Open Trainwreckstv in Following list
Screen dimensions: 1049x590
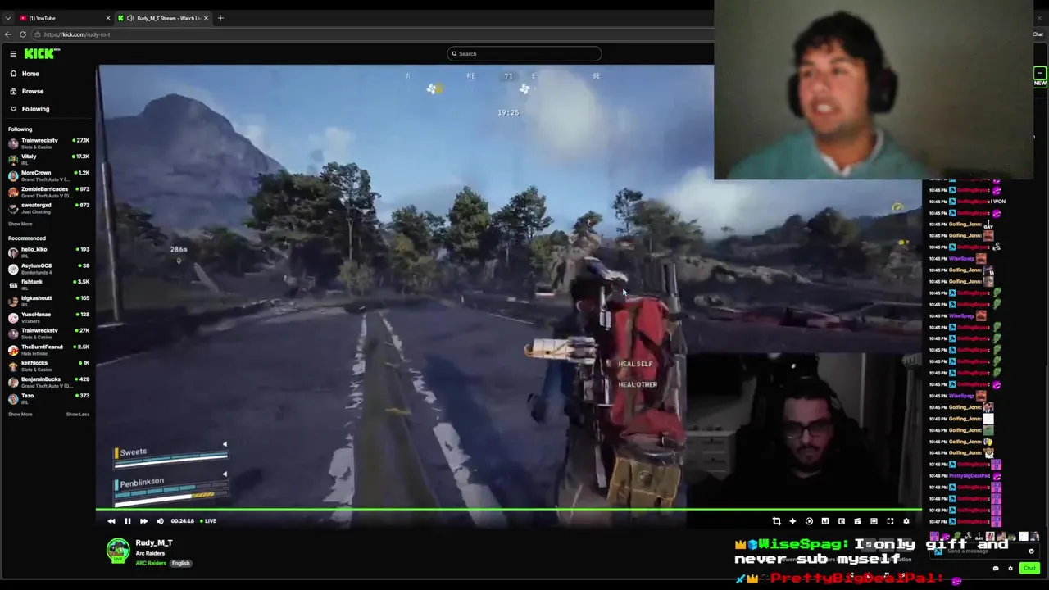[x=49, y=143]
